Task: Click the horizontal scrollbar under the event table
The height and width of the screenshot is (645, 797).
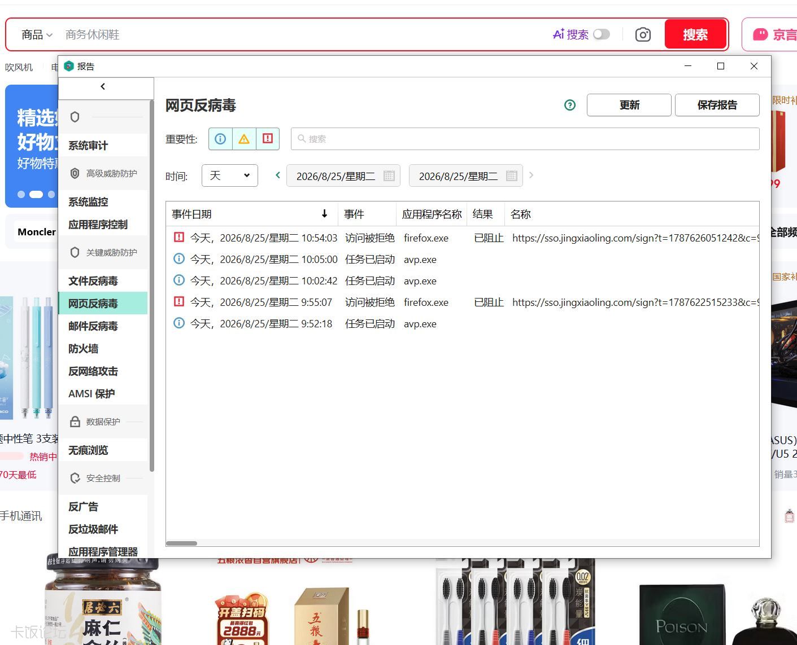Action: pyautogui.click(x=181, y=543)
